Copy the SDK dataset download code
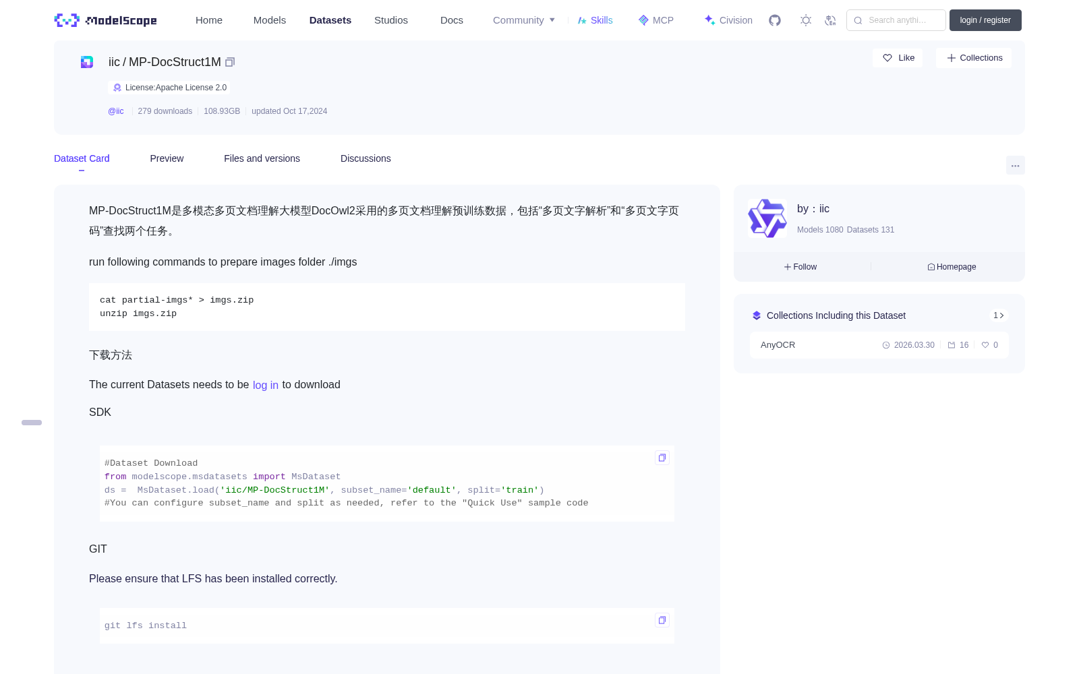This screenshot has height=674, width=1079. click(x=662, y=458)
